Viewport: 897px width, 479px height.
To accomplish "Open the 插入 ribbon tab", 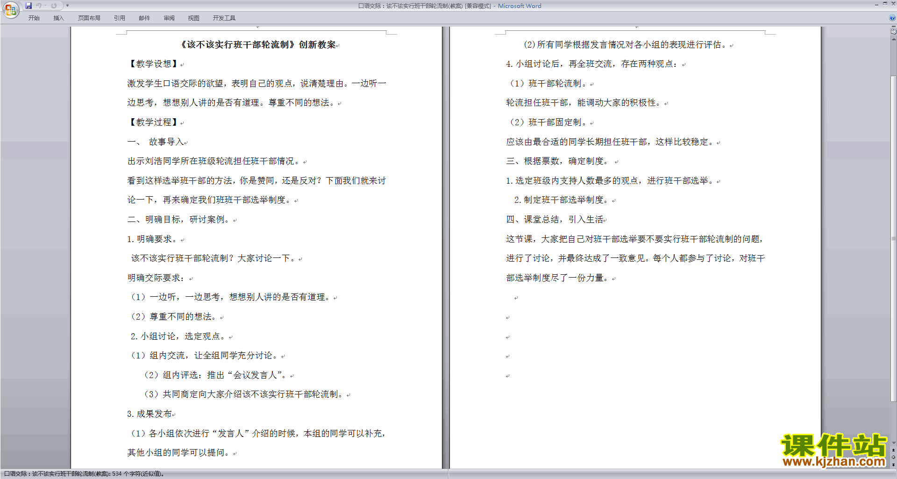I will [58, 18].
